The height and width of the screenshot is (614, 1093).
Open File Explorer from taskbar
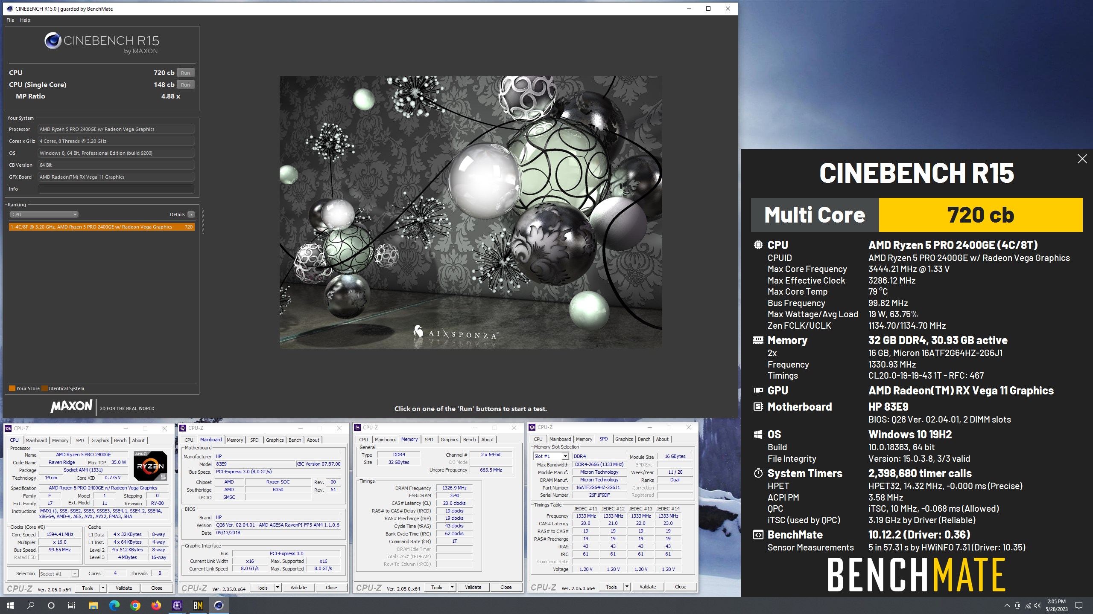tap(93, 605)
